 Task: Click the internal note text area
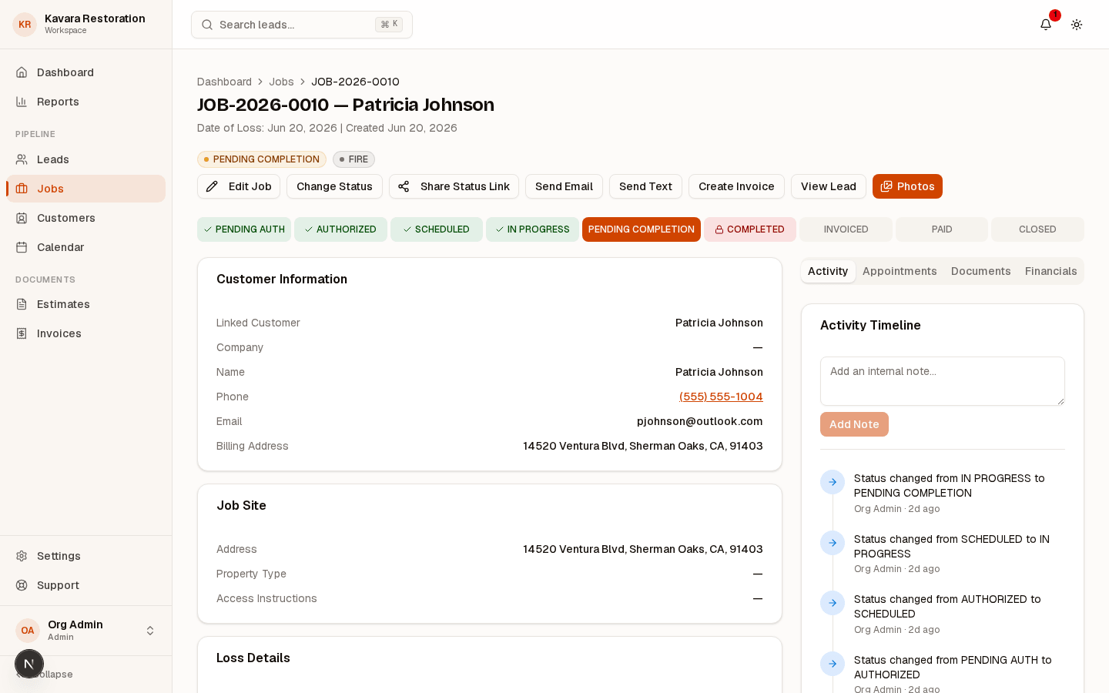click(x=943, y=381)
